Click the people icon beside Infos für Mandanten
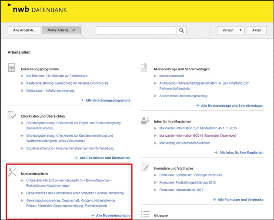 point(145,121)
